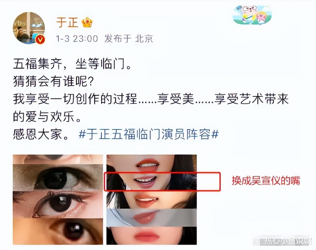Open hashtag #于正五福临门演员阵容#
The height and width of the screenshot is (250, 316).
[x=149, y=134]
